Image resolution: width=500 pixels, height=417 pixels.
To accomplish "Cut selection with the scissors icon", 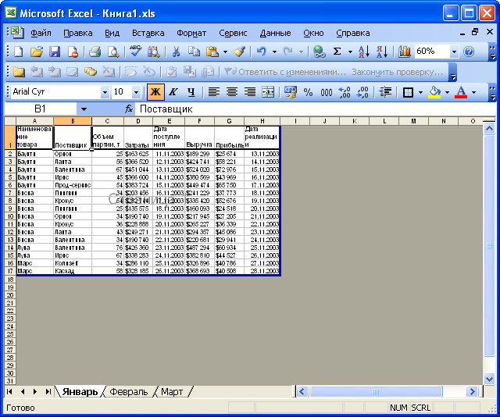I will (x=176, y=52).
